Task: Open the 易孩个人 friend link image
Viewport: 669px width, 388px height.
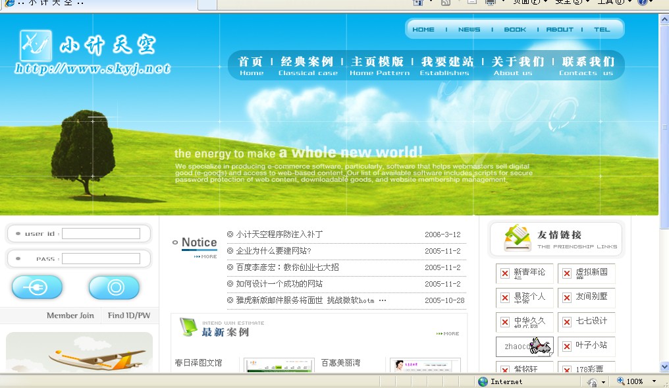Action: (x=524, y=298)
